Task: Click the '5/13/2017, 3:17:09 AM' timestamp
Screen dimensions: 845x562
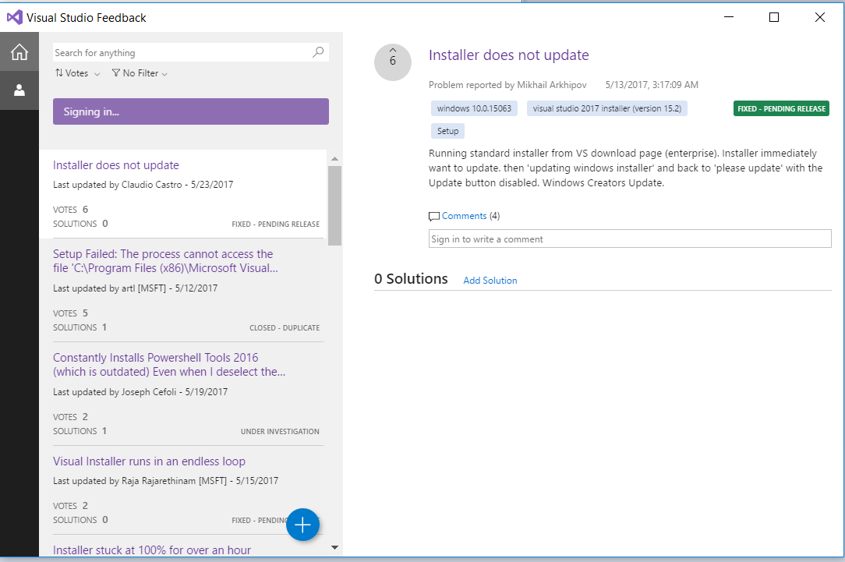Action: point(652,85)
